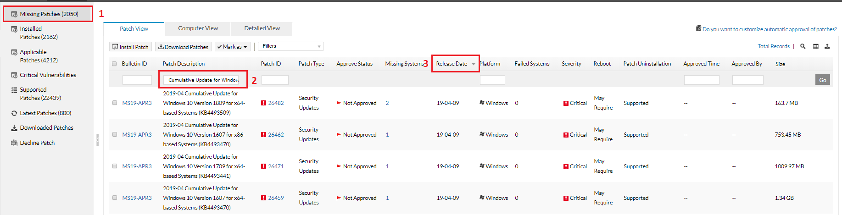Viewport: 842px width, 215px height.
Task: Click the Release Date sort arrow
Action: pos(474,64)
